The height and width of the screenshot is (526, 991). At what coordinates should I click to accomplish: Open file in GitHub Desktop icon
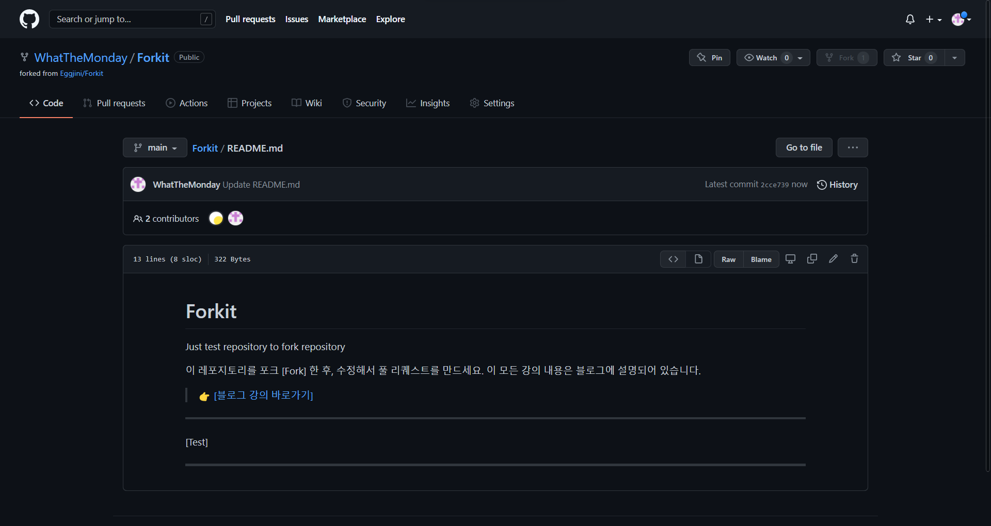pos(790,259)
